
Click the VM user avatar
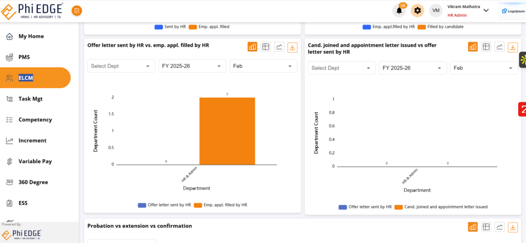click(x=436, y=11)
